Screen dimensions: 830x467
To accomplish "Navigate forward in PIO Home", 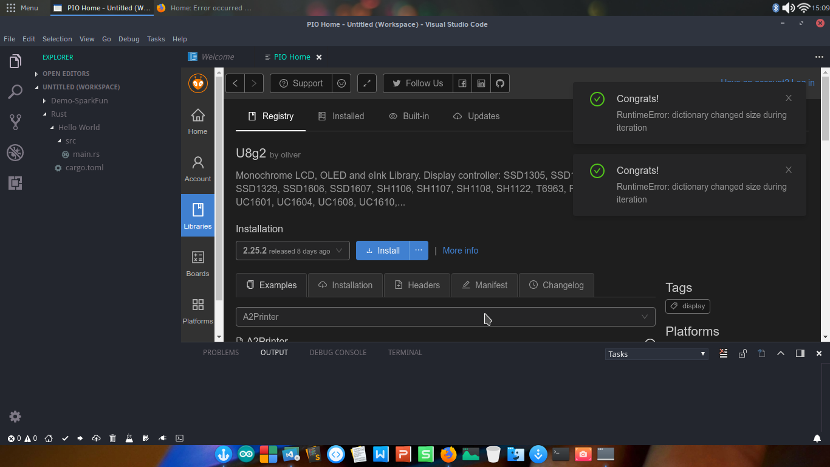I will 254,83.
